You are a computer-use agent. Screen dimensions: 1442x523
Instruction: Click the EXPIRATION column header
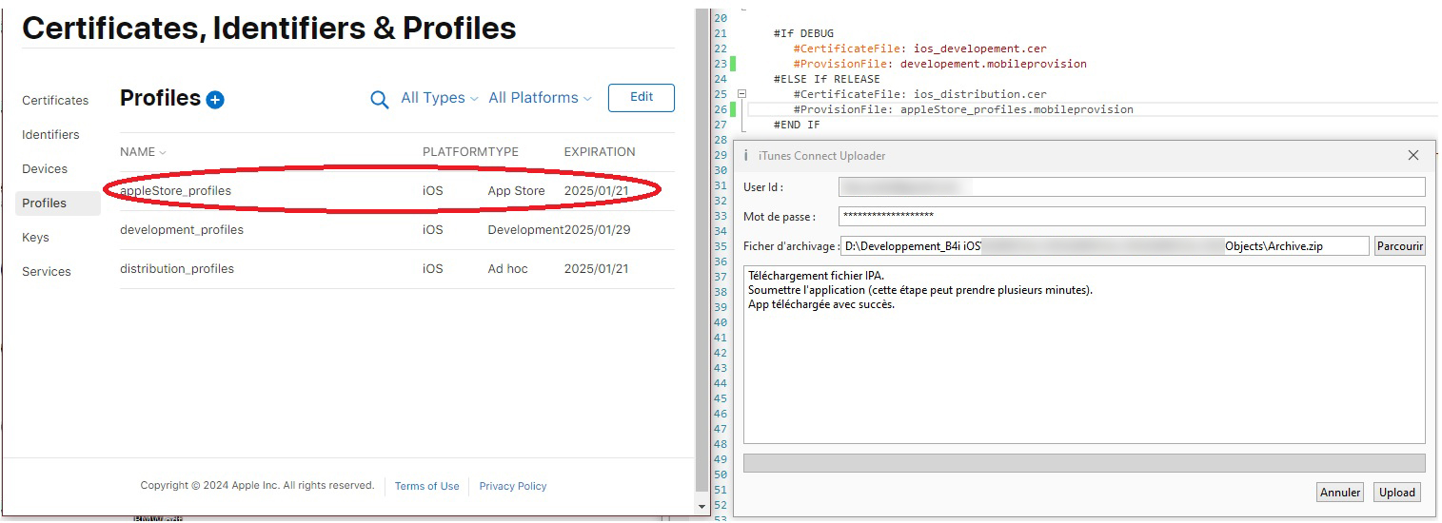point(600,152)
